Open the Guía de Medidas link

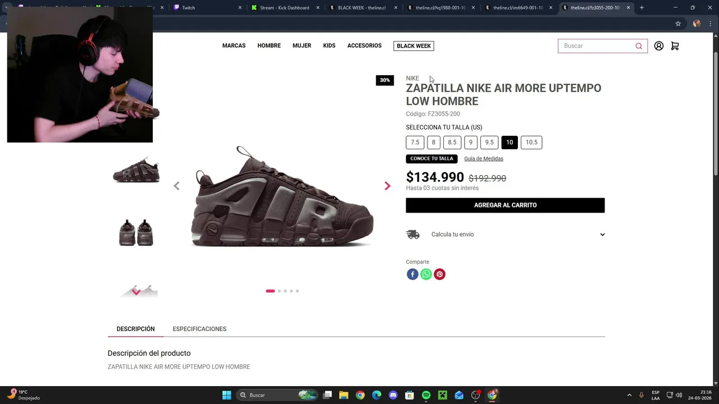click(484, 159)
